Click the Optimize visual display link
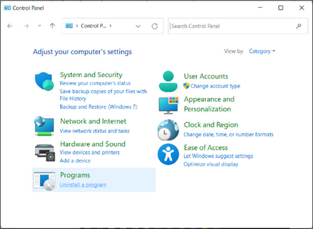313x229 pixels. pyautogui.click(x=211, y=164)
